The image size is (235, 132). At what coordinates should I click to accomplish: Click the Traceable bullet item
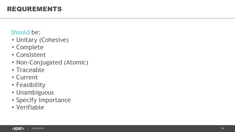click(30, 70)
